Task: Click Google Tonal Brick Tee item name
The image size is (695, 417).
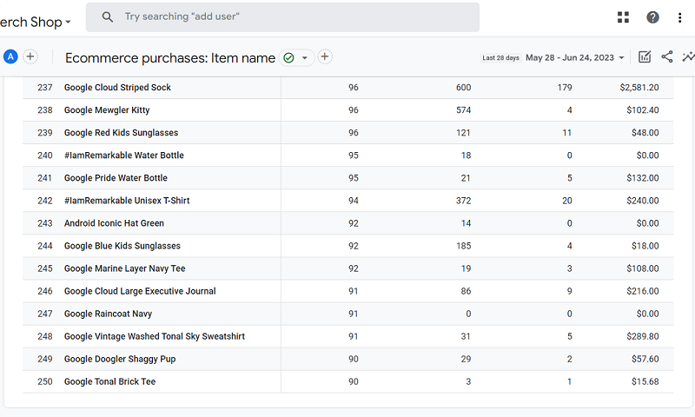Action: click(109, 381)
